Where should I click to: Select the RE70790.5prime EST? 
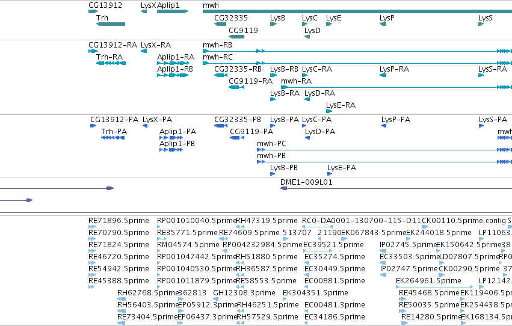(92, 239)
